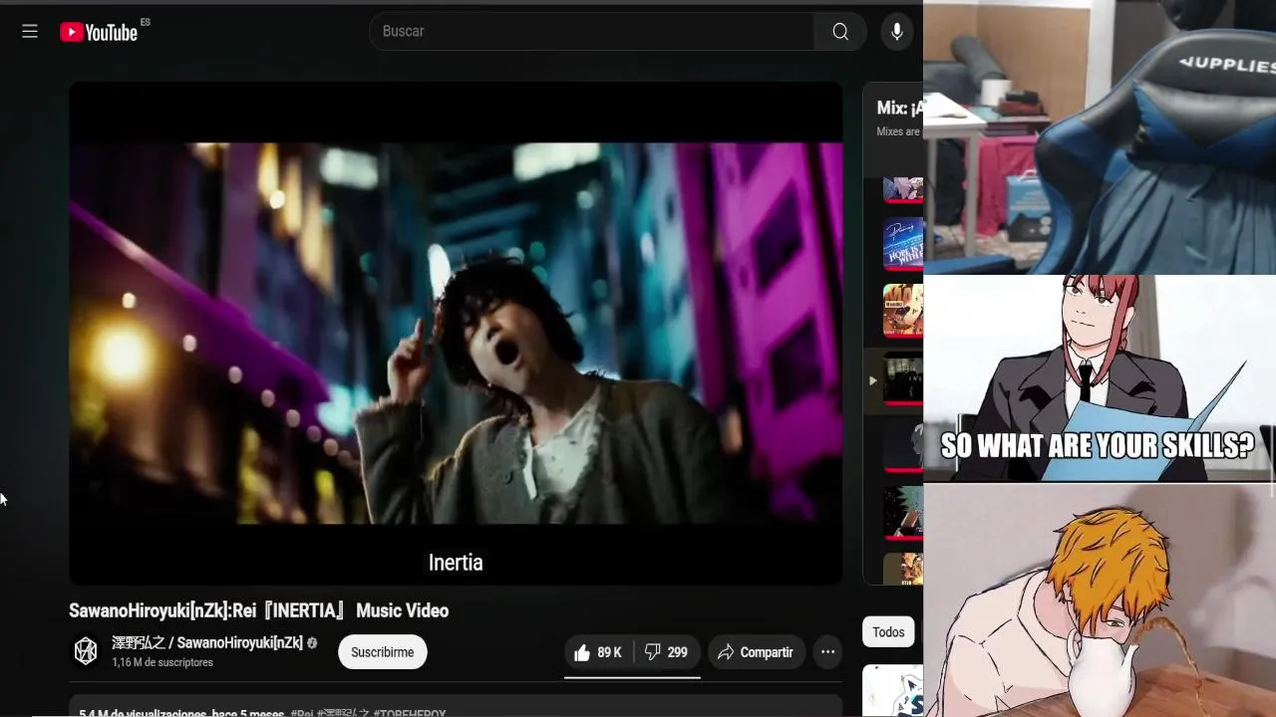Viewport: 1276px width, 717px height.
Task: Open second Mix playlist thumbnail with blue cover
Action: coord(903,244)
